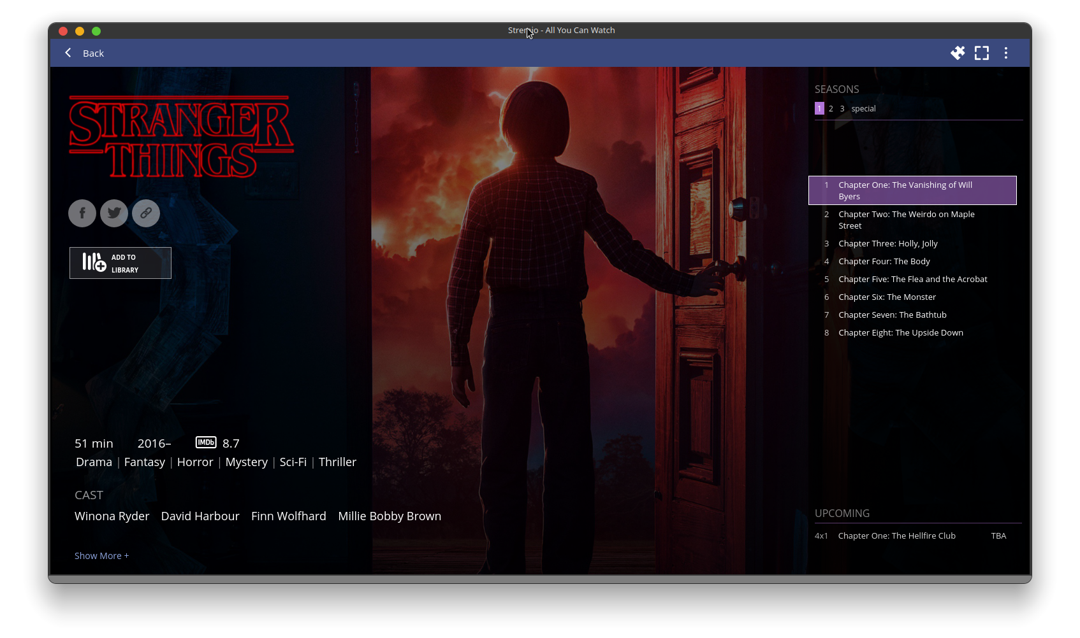Click the Stranger Things logo

click(181, 137)
